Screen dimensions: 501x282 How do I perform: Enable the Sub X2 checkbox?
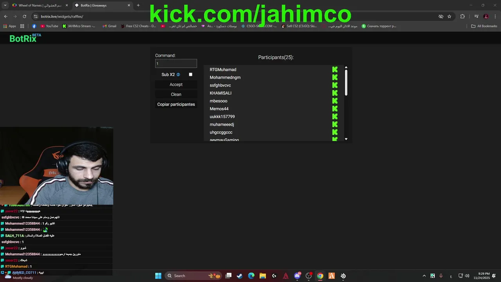[x=191, y=74]
